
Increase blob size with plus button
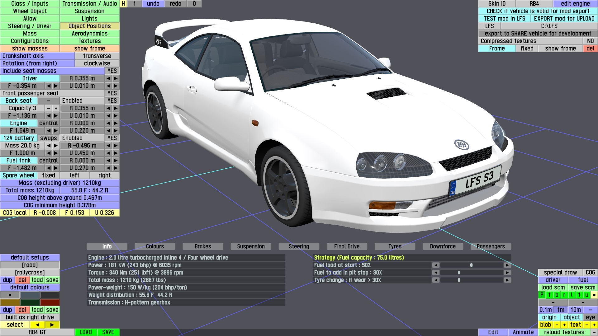tap(564, 325)
